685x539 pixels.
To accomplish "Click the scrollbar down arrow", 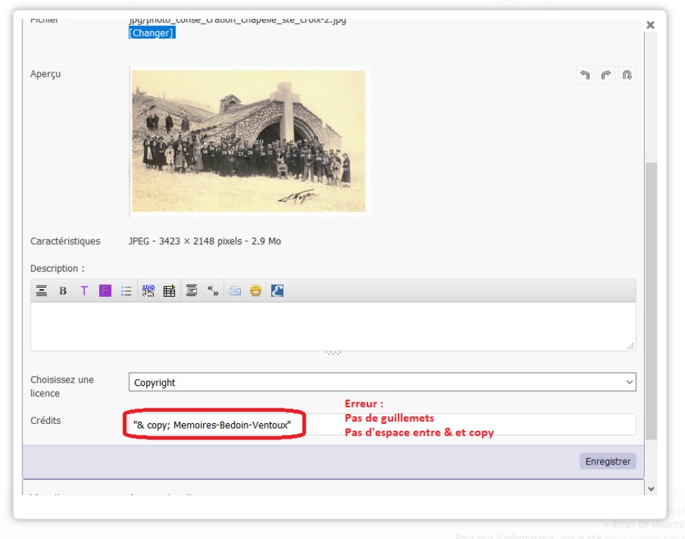I will 651,488.
